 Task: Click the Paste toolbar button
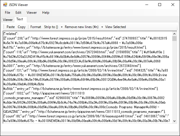(11, 27)
